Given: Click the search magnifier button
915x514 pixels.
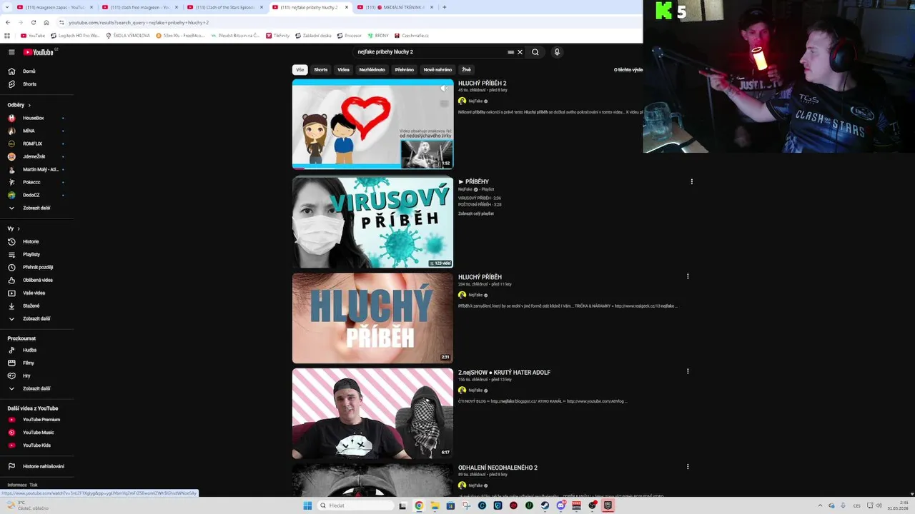Looking at the screenshot, I should pyautogui.click(x=535, y=52).
